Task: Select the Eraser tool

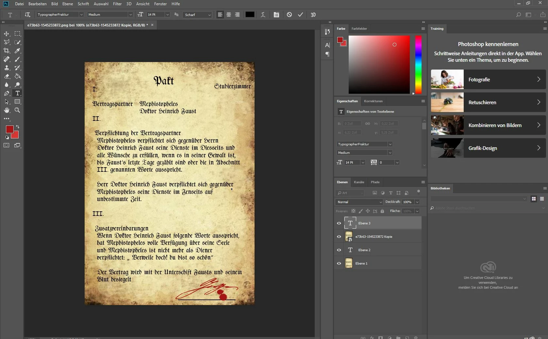Action: pos(7,76)
